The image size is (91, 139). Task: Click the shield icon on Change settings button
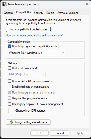pos(12,122)
